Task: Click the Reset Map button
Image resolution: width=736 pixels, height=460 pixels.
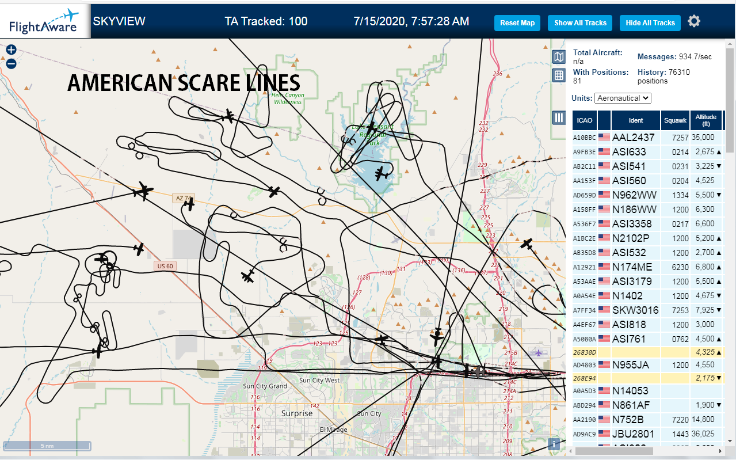Action: point(517,23)
